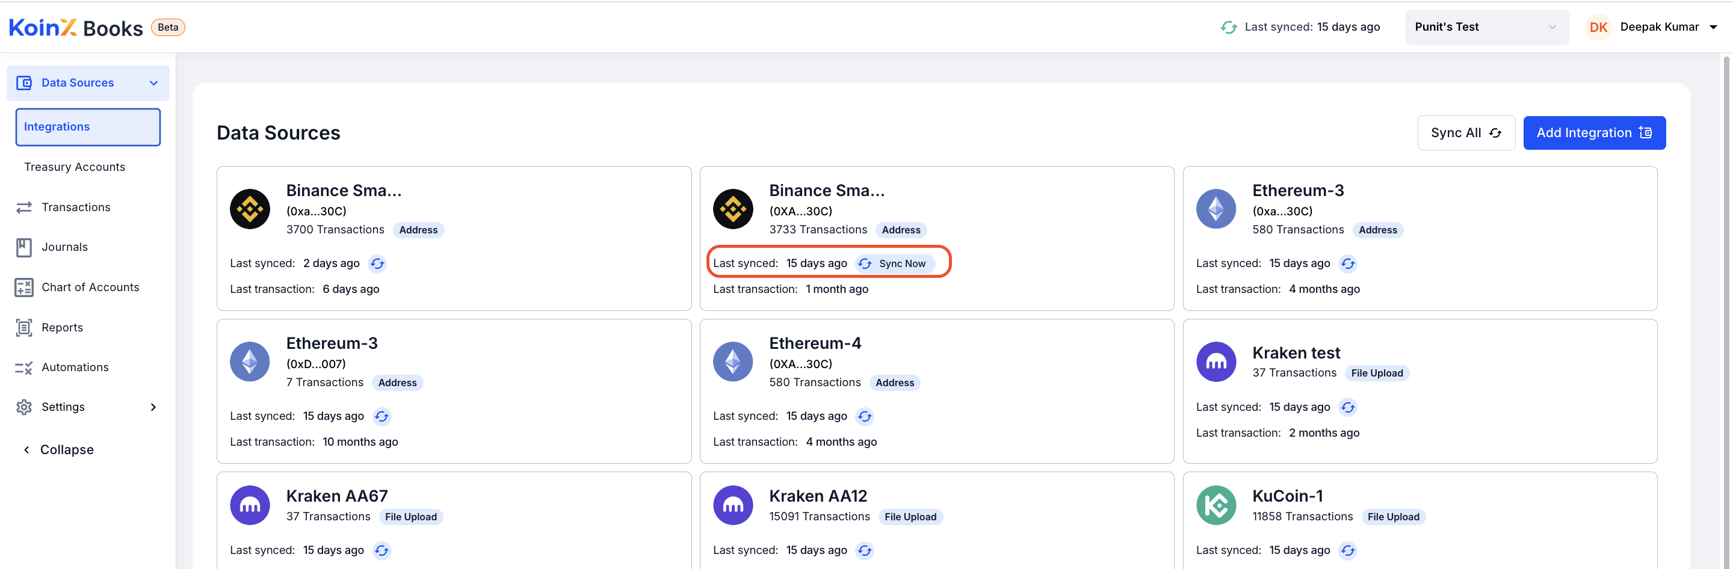Click Address tag on Ethereum-4 card
The height and width of the screenshot is (569, 1733).
[x=894, y=383]
